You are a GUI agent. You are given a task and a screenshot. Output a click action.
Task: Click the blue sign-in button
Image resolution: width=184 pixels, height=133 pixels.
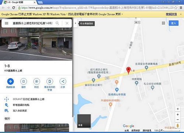(174, 23)
